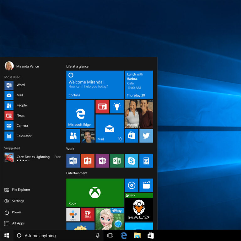Open Mail in the Most Used list
241x241 pixels.
click(14, 95)
